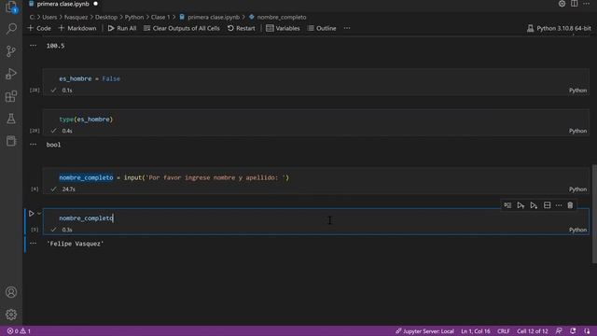This screenshot has width=597, height=336.
Task: Open the Explorer view in activity bar
Action: [11, 7]
